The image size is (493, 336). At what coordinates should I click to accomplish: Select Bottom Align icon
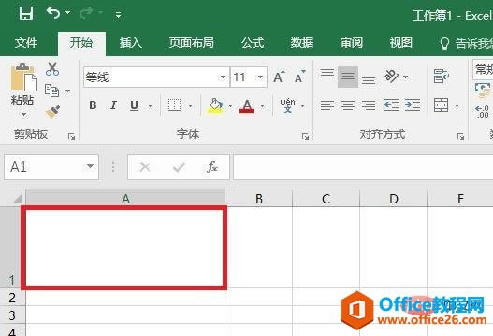click(369, 80)
